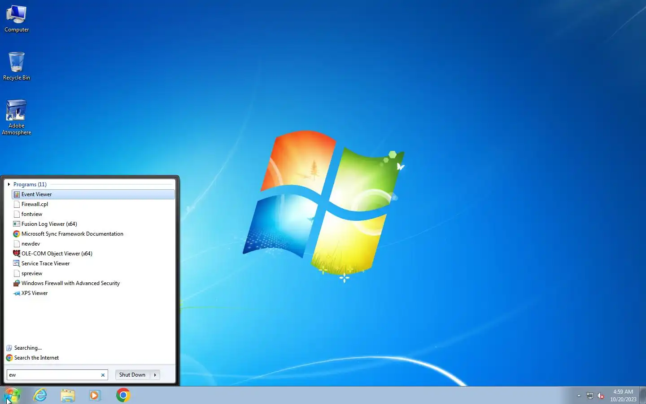Screen dimensions: 646x404
Task: Click the spreview file icon
Action: pyautogui.click(x=17, y=273)
